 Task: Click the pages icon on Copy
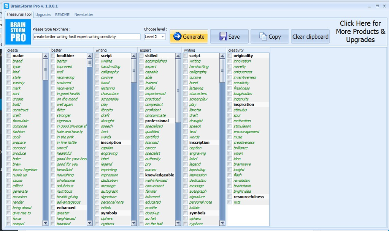click(263, 36)
